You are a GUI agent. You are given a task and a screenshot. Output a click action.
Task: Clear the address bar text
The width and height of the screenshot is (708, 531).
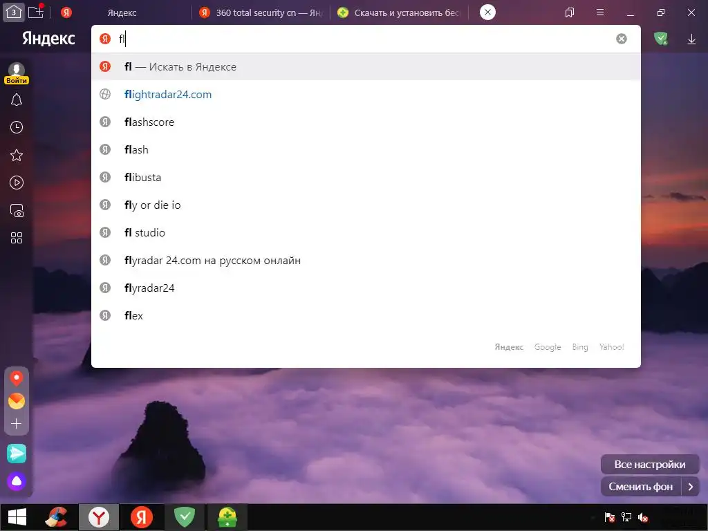click(x=622, y=39)
